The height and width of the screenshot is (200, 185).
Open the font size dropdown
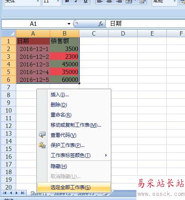pyautogui.click(x=58, y=1)
